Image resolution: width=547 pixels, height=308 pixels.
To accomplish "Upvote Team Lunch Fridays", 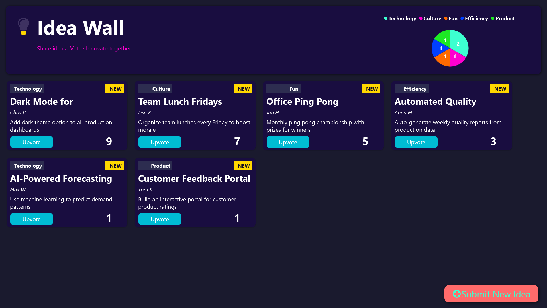I will pyautogui.click(x=160, y=142).
